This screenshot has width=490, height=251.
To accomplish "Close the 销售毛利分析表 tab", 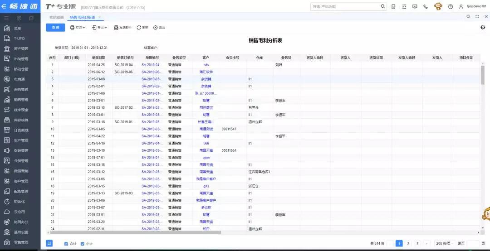I will [x=99, y=17].
